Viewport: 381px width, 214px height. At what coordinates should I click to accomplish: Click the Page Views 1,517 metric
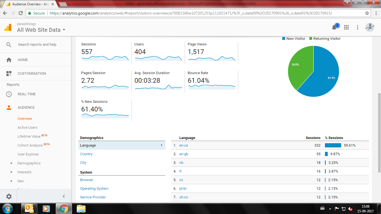pyautogui.click(x=211, y=52)
